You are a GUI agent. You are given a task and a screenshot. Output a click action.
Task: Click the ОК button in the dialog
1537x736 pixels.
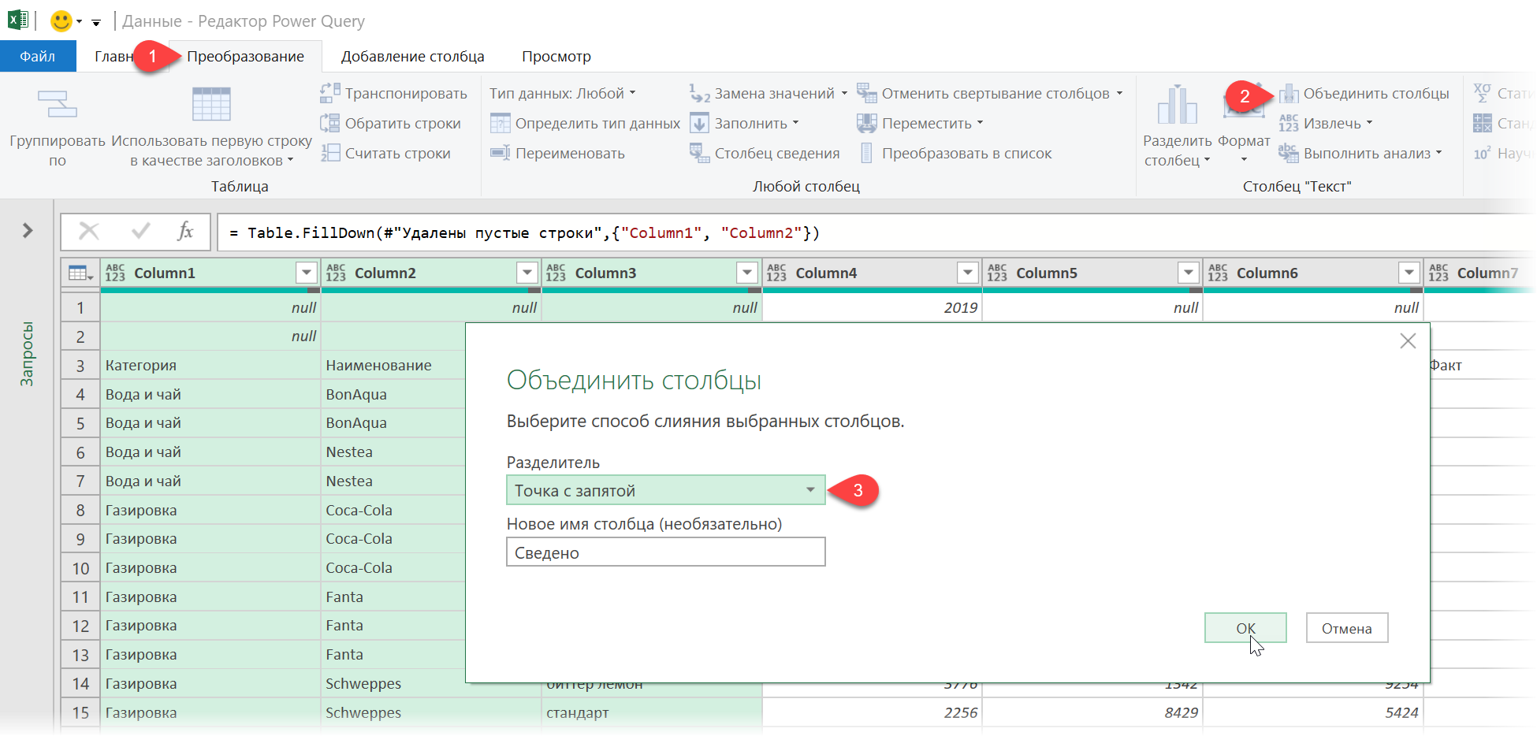point(1245,628)
